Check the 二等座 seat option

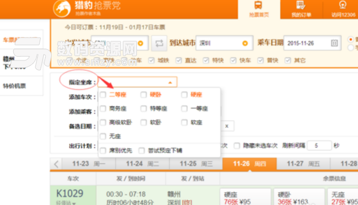103,95
